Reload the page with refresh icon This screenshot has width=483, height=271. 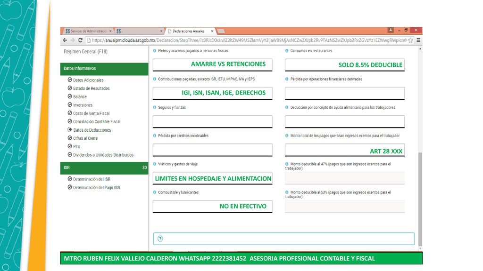point(80,40)
